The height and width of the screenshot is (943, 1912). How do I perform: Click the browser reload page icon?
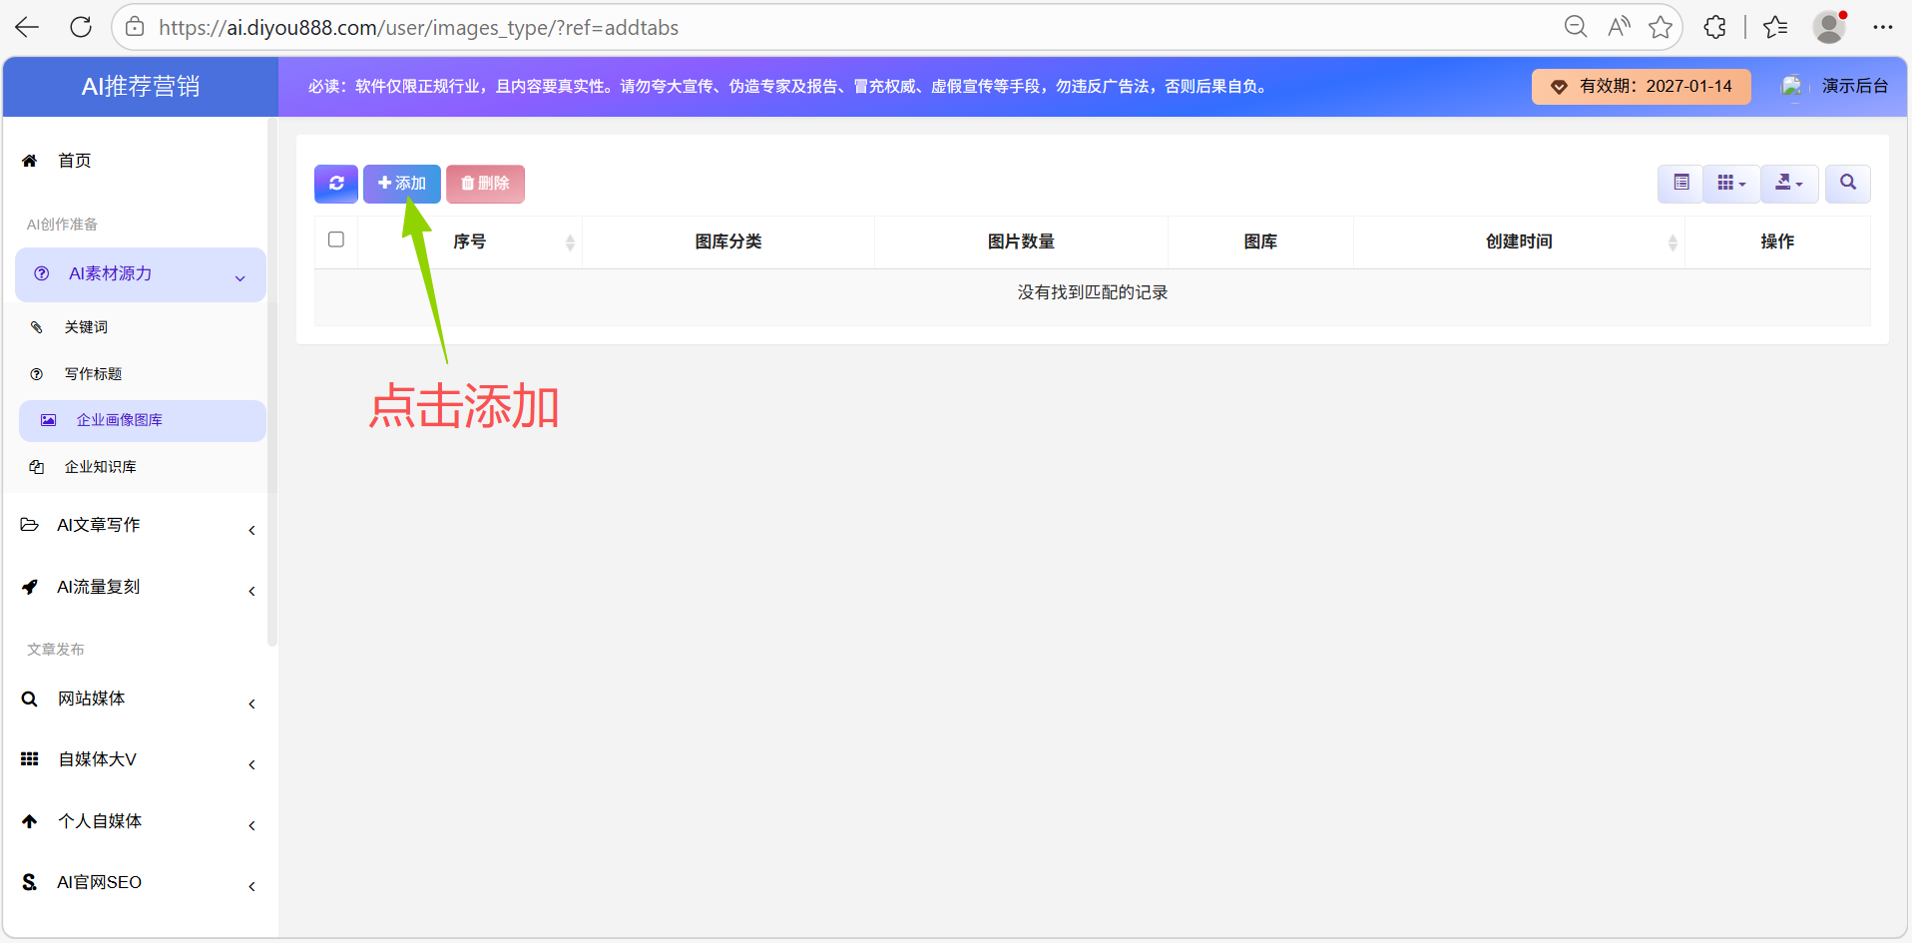[x=81, y=27]
